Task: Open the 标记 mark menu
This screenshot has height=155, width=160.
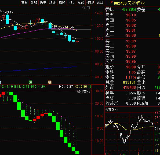Action: point(81,2)
